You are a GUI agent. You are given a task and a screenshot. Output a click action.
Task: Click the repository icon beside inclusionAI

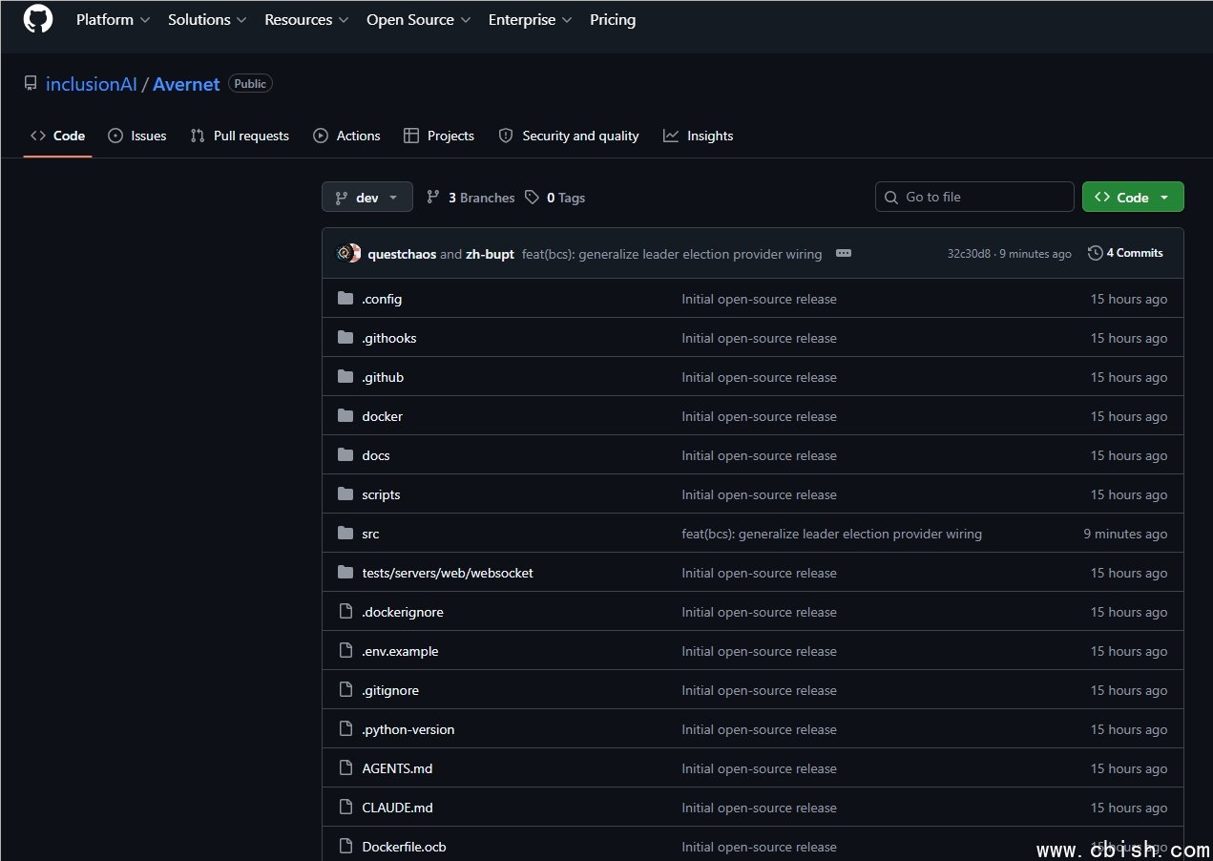point(31,84)
